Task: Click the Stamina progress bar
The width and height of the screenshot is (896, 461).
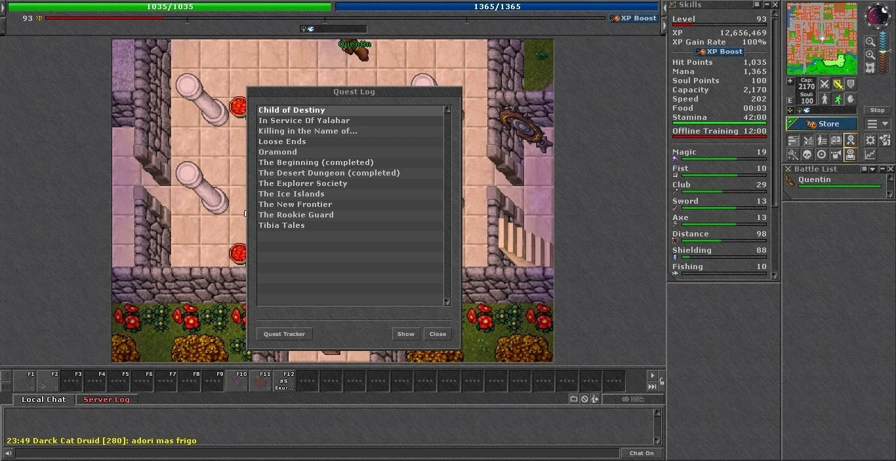Action: pos(720,123)
